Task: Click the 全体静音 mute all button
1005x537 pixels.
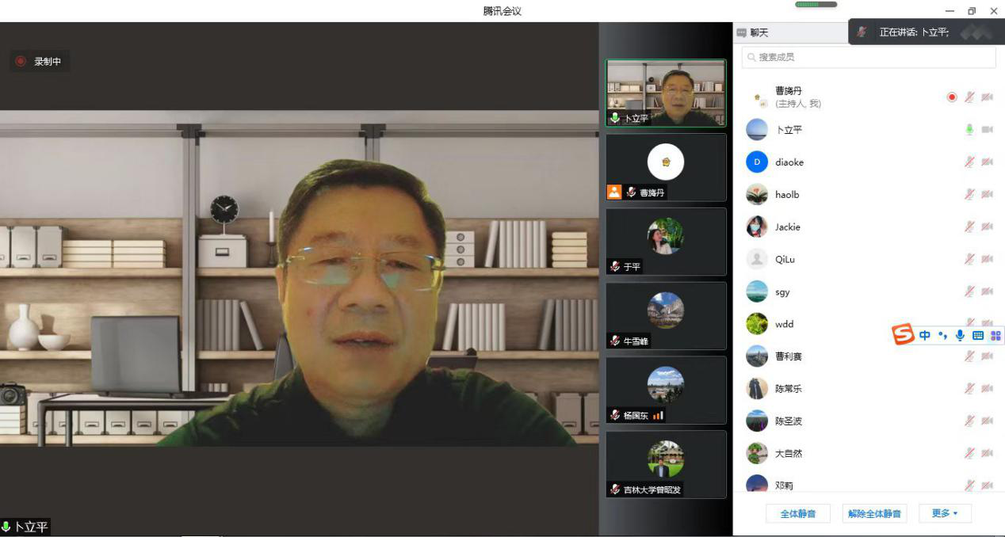Action: coord(798,513)
